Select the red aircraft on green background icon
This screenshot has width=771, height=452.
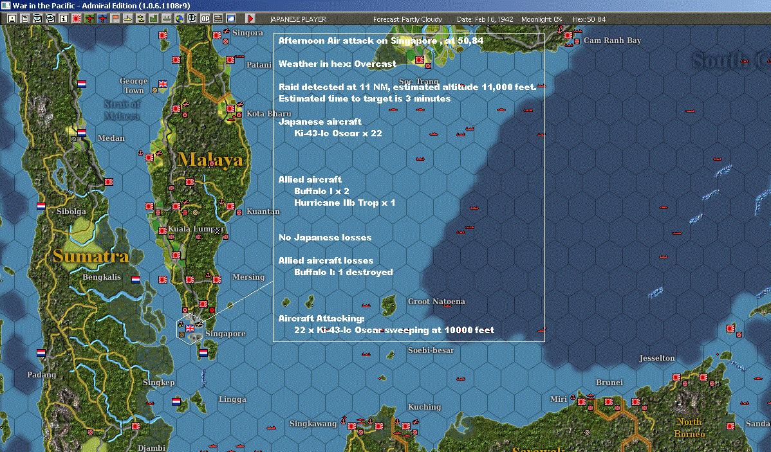pos(89,19)
